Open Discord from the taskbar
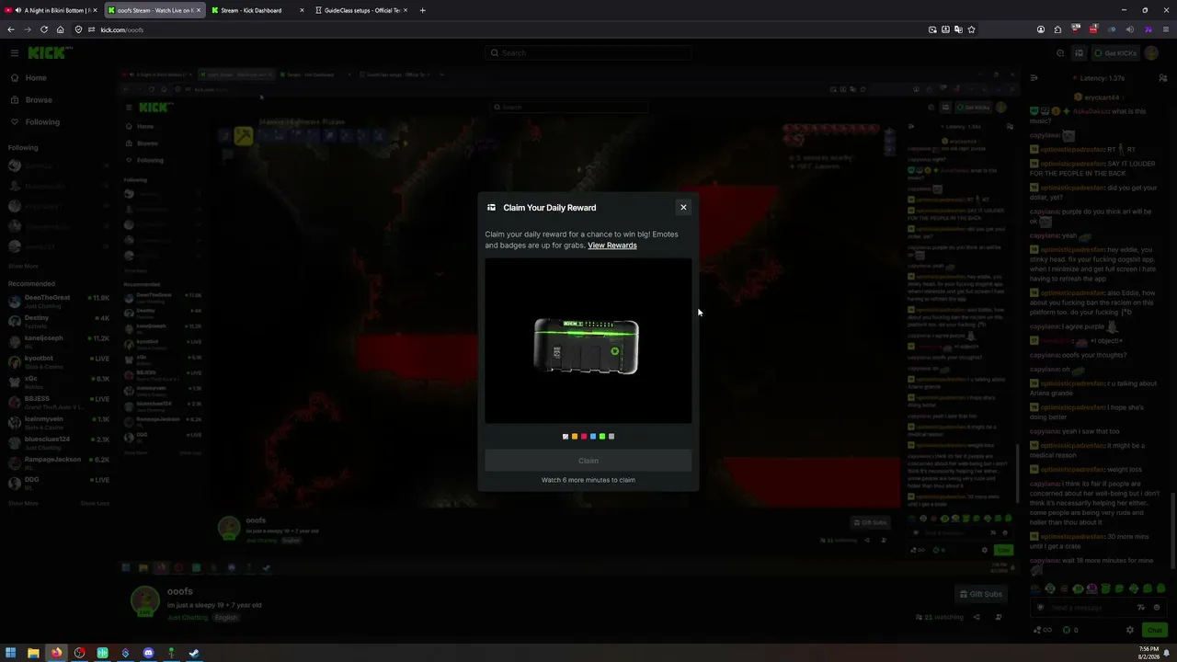1177x662 pixels. (148, 653)
